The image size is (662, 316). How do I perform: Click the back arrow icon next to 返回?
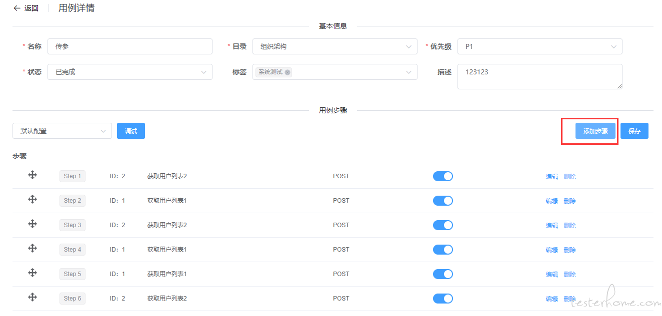[x=17, y=8]
